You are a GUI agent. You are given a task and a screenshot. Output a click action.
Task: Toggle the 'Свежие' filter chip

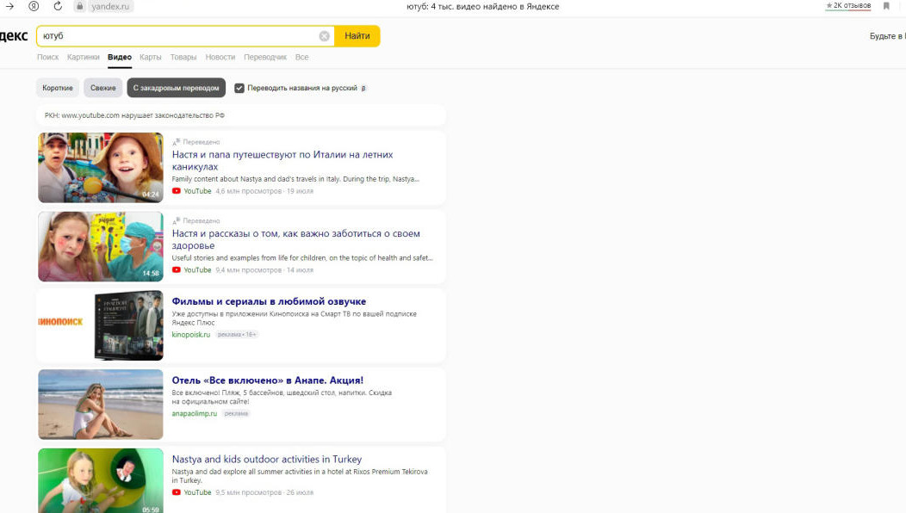coord(103,88)
